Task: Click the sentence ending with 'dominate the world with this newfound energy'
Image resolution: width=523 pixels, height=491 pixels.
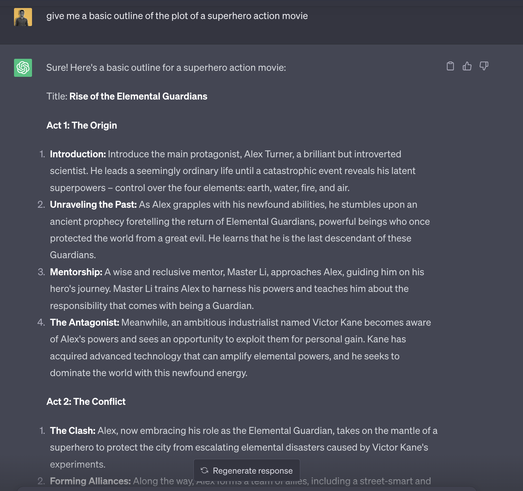Action: tap(148, 373)
